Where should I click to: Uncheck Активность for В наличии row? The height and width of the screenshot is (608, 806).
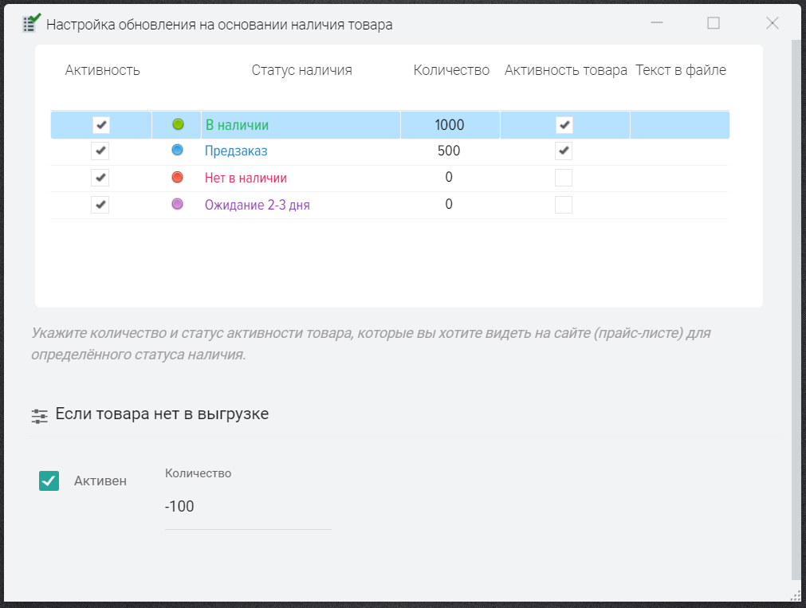(x=100, y=124)
